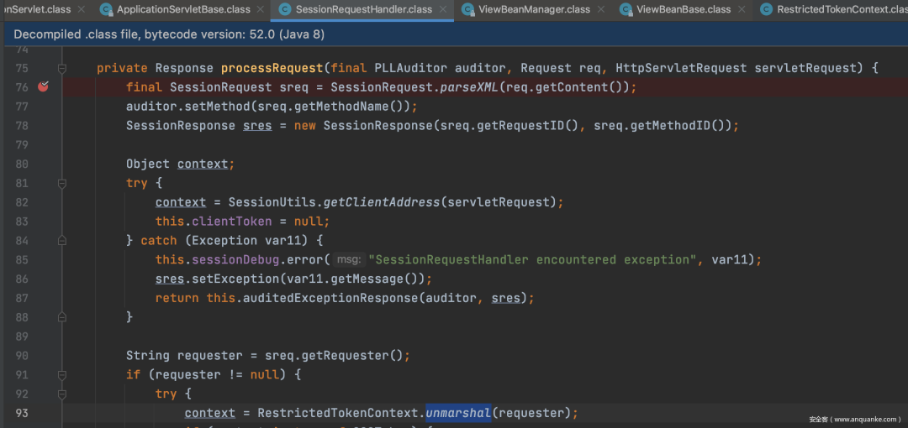Image resolution: width=908 pixels, height=428 pixels.
Task: Click SessionUtils on line 82
Action: (272, 202)
